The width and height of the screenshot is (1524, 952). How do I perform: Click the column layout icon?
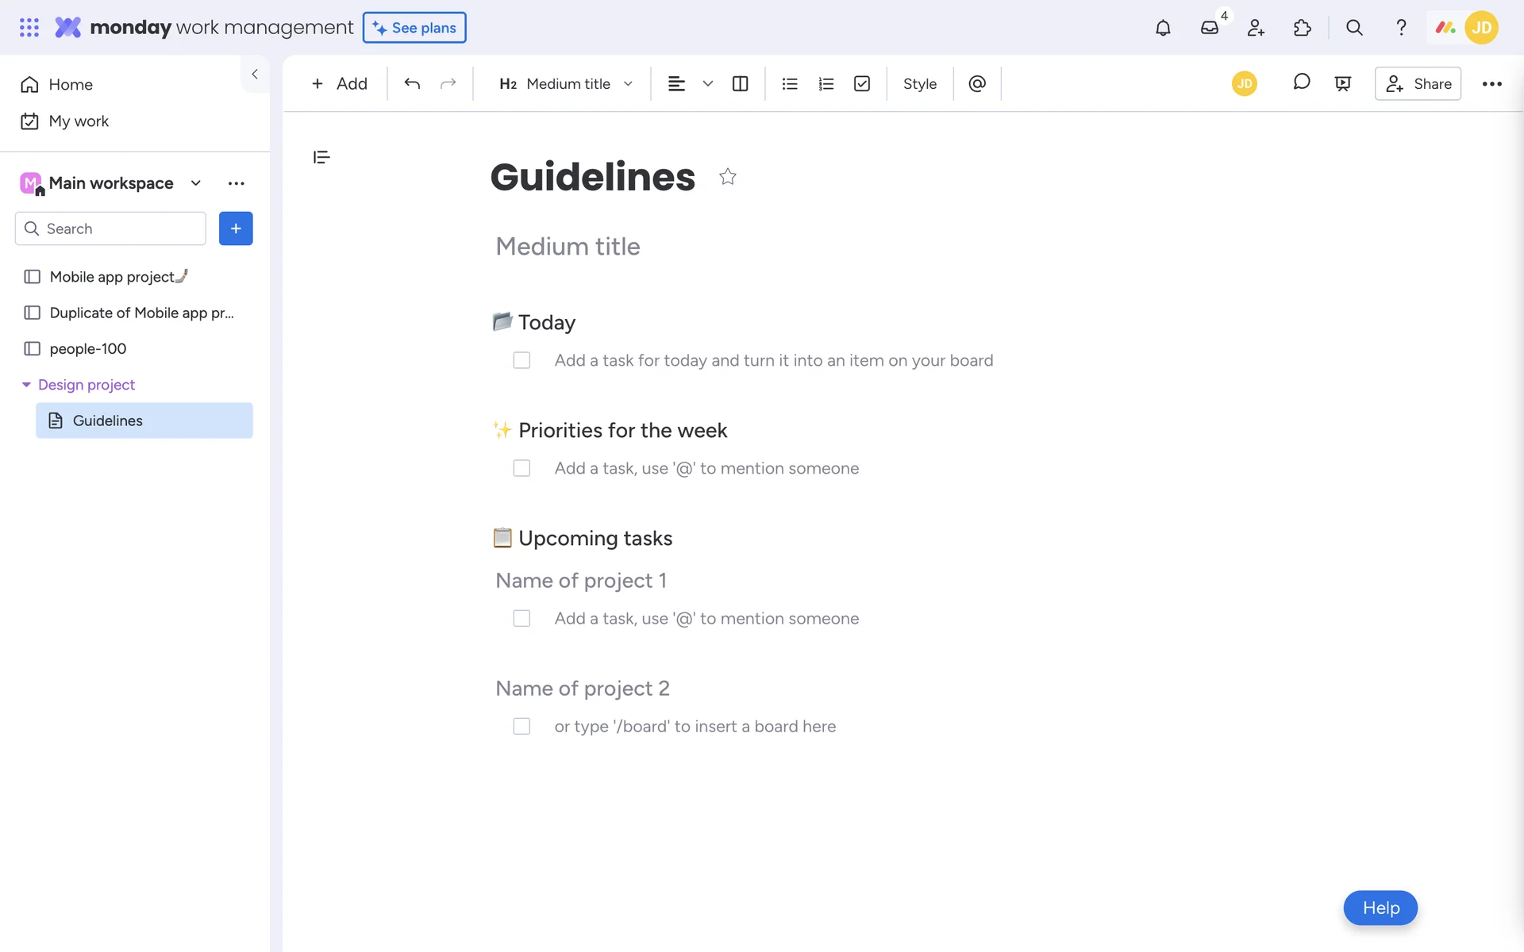[x=740, y=83]
